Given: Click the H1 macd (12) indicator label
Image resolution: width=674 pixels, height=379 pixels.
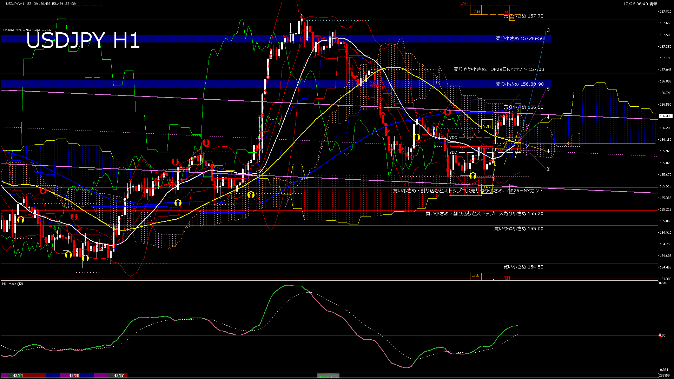Looking at the screenshot, I should (13, 284).
